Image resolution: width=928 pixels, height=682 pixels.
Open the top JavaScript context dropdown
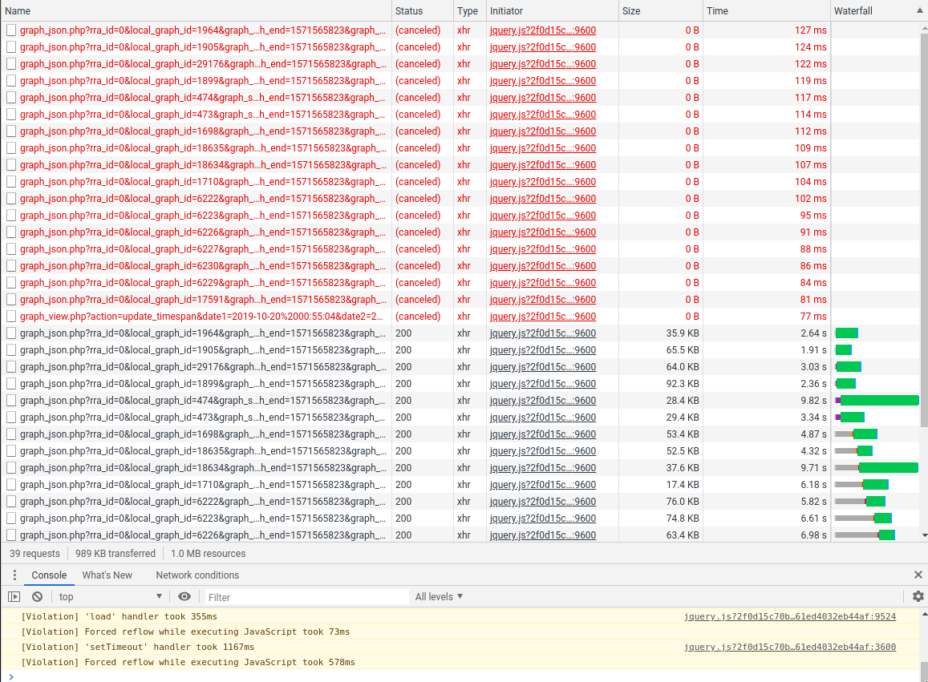[x=110, y=597]
